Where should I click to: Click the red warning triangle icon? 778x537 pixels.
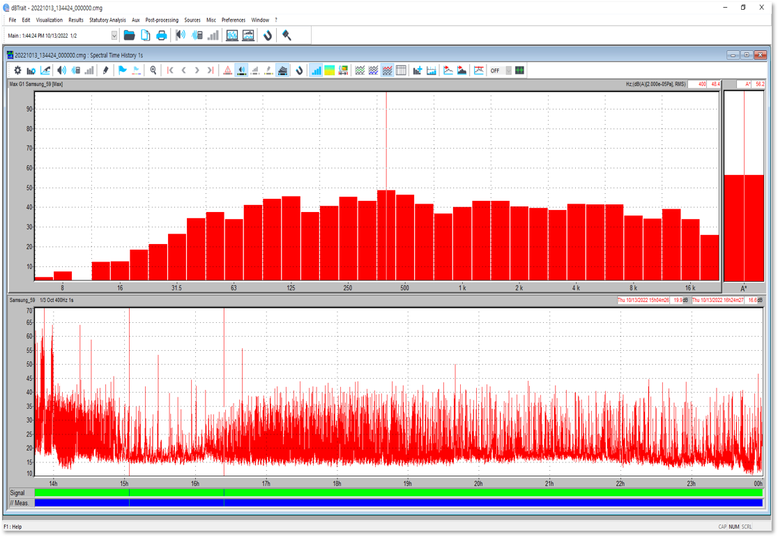point(227,70)
